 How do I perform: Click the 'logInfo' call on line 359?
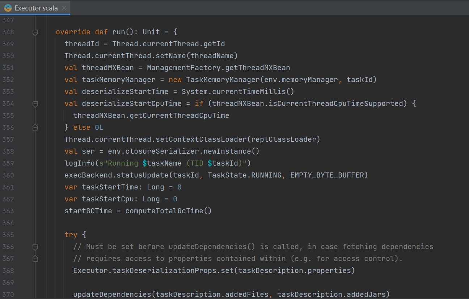[80, 163]
